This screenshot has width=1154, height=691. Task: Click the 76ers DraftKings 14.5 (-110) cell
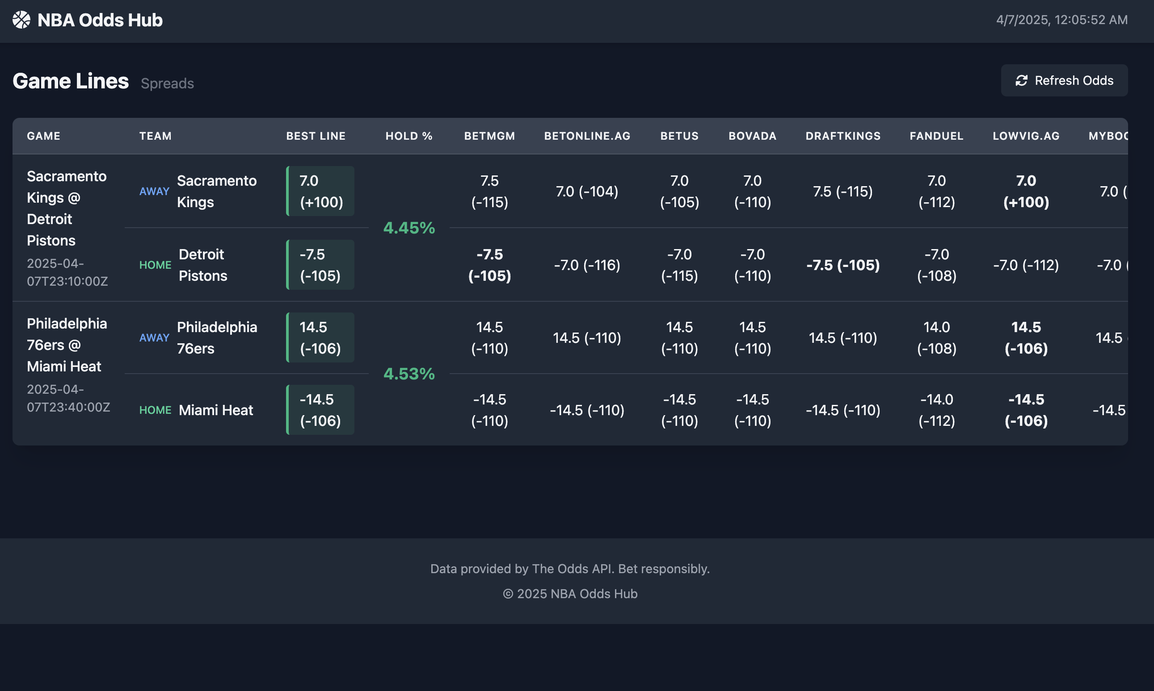pos(842,337)
